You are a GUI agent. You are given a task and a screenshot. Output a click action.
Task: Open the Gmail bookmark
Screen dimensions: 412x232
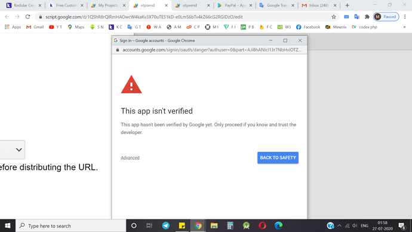tap(35, 27)
